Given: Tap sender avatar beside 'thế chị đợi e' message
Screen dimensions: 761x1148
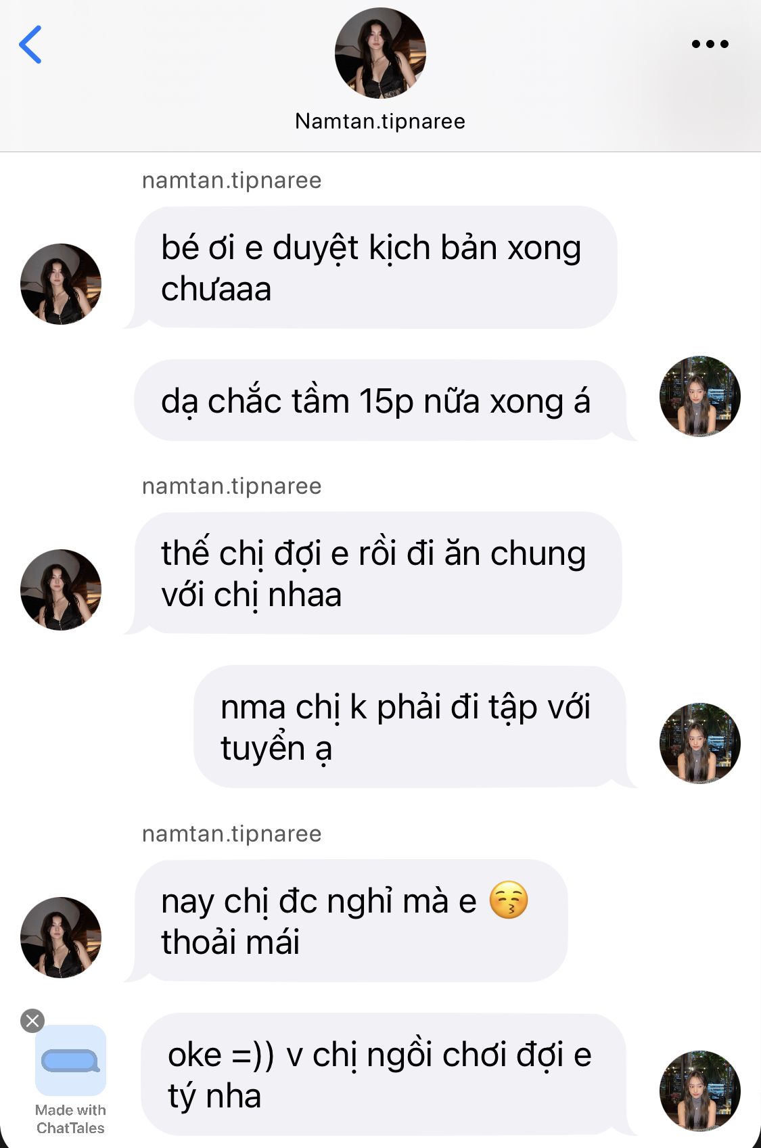Looking at the screenshot, I should tap(61, 590).
